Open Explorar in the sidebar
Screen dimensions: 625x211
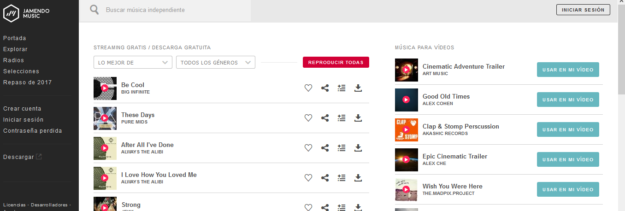15,49
